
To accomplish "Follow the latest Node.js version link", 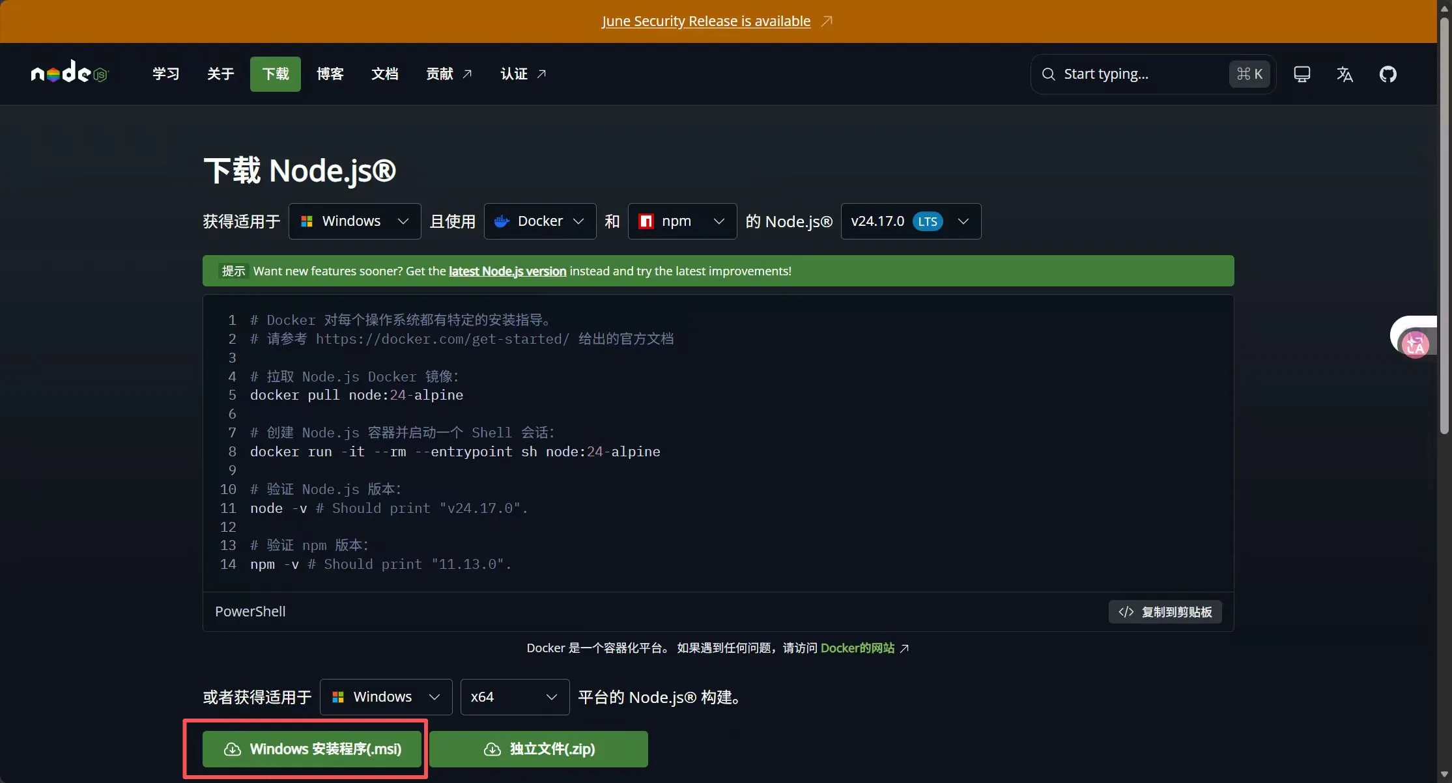I will click(507, 271).
